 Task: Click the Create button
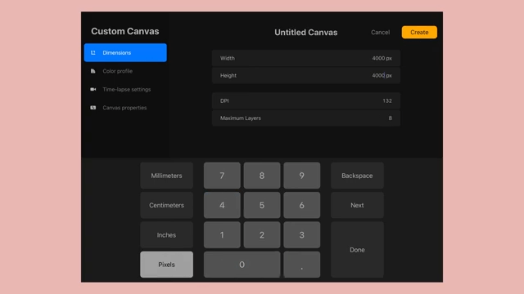pos(419,33)
